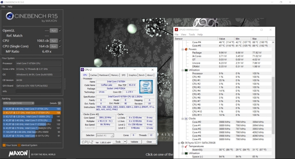Click the Core Speed value field
Image resolution: width=295 pixels, height=159 pixels.
pos(105,118)
